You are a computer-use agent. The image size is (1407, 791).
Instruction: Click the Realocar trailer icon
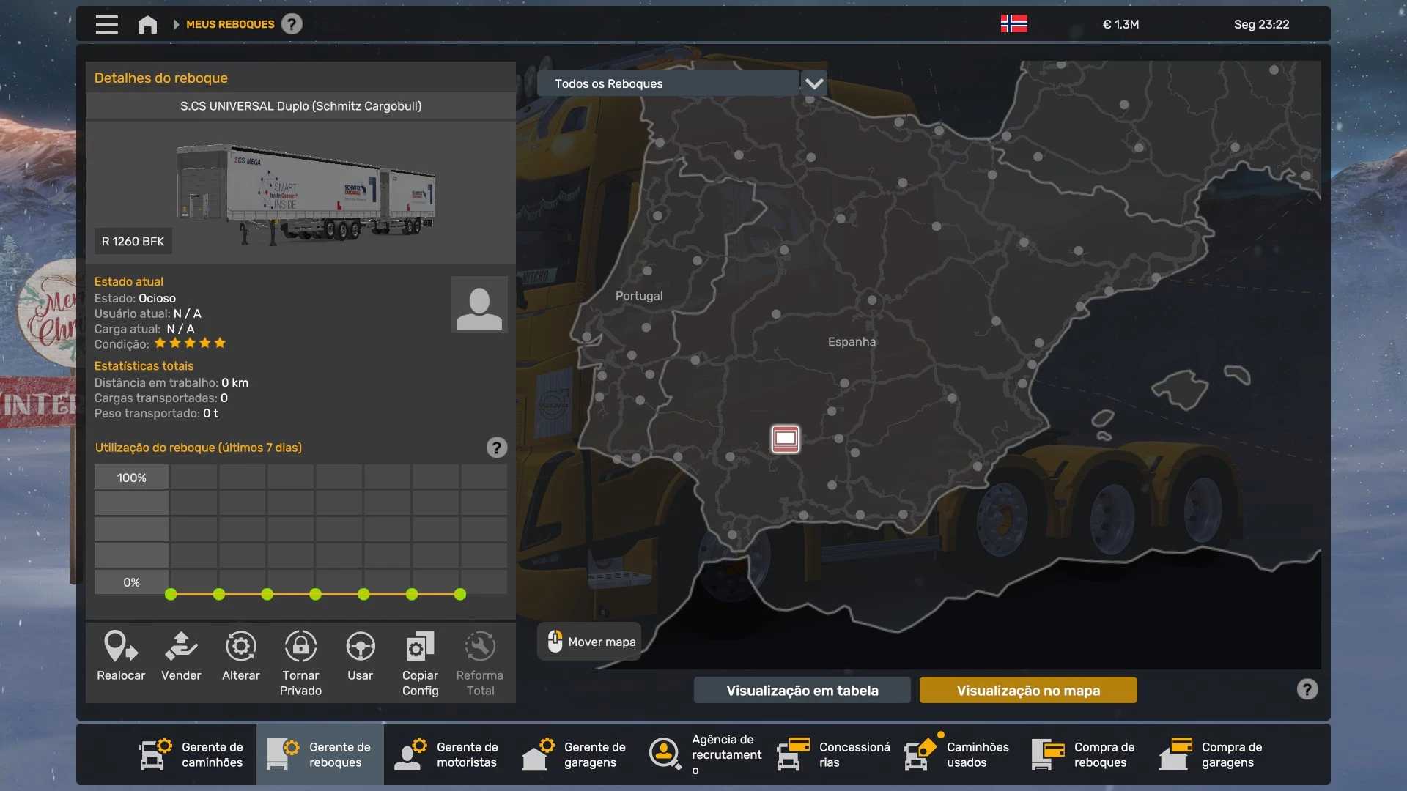[x=121, y=647]
